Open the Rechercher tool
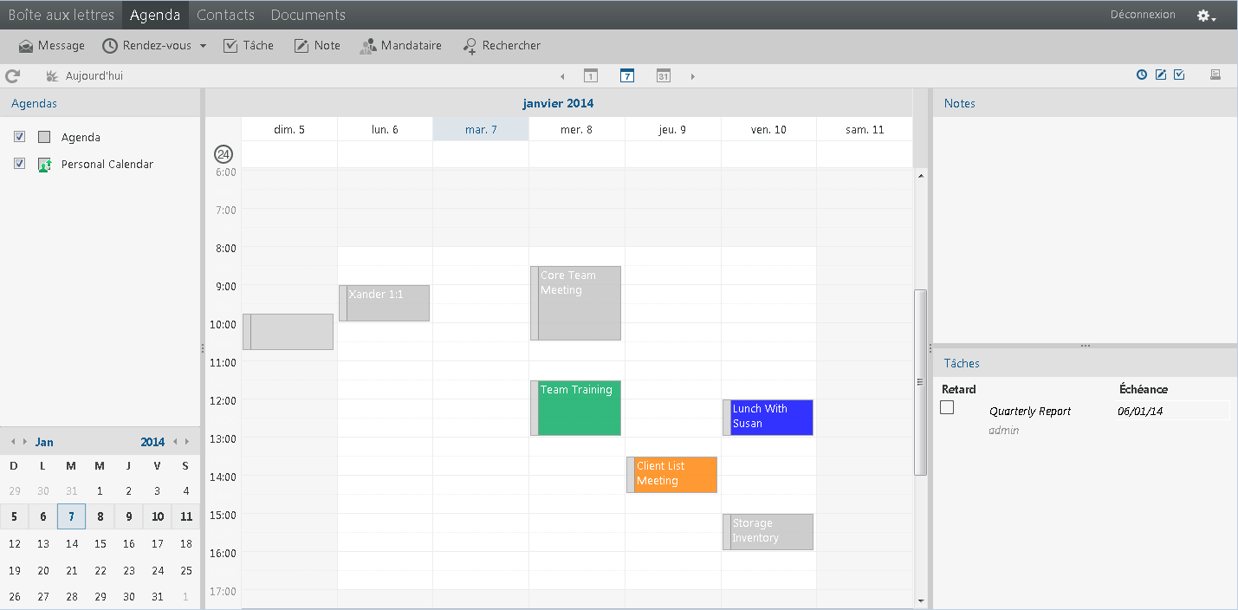Image resolution: width=1238 pixels, height=610 pixels. click(502, 45)
